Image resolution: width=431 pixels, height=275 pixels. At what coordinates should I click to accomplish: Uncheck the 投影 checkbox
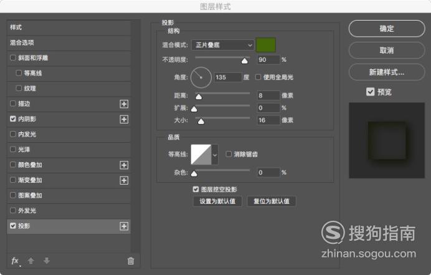pyautogui.click(x=12, y=226)
